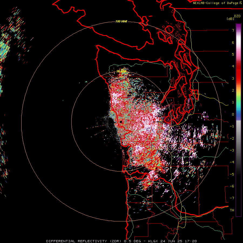Click the '-5' tick on color scale
243x243 pixels.
[x=232, y=174]
